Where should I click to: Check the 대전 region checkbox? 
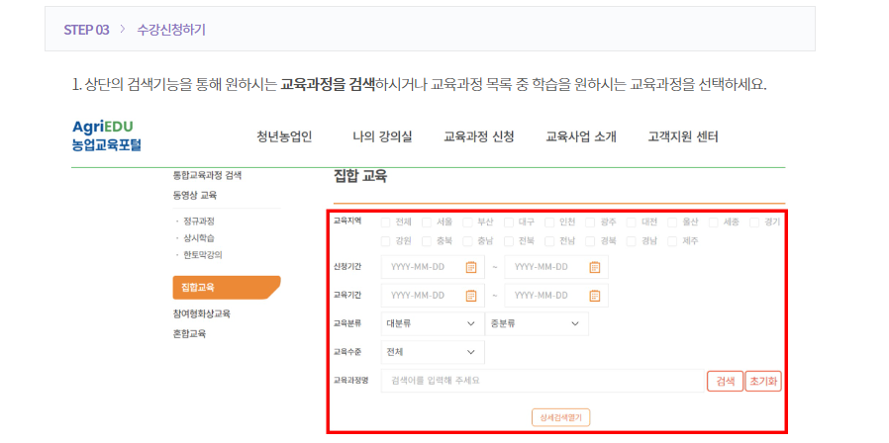631,222
